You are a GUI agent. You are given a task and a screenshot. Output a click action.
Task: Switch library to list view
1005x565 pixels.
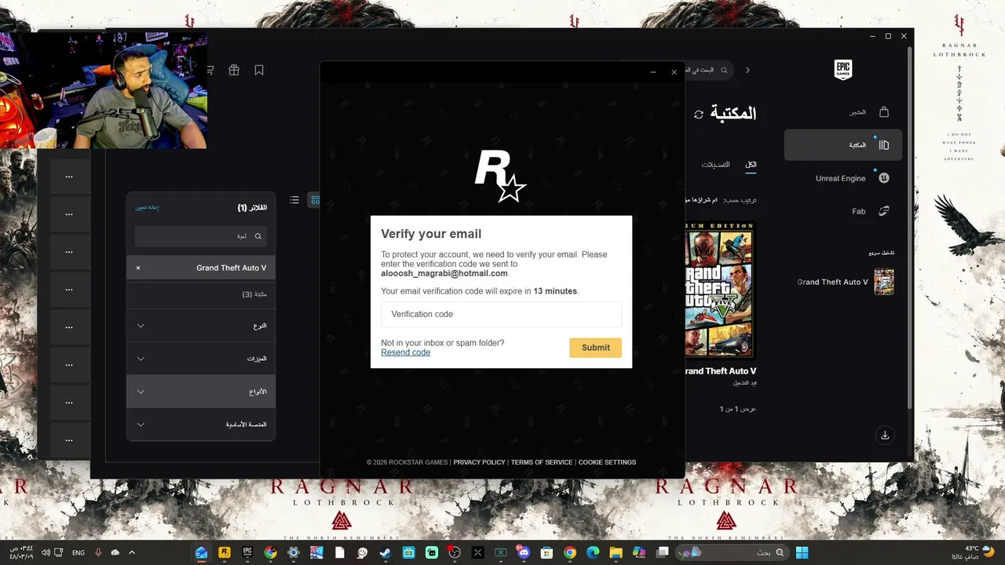point(294,200)
